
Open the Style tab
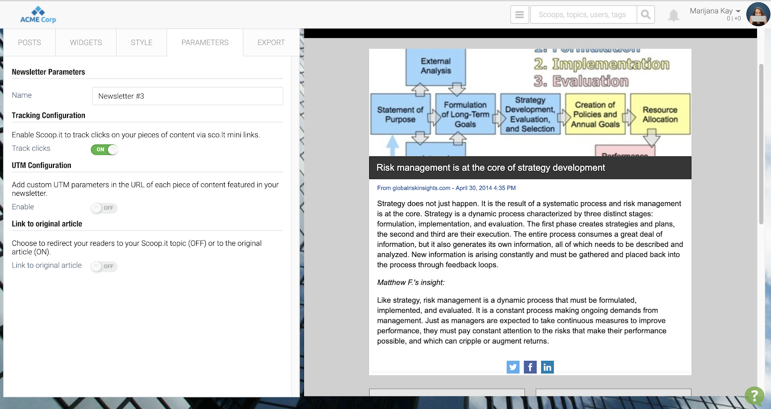142,42
